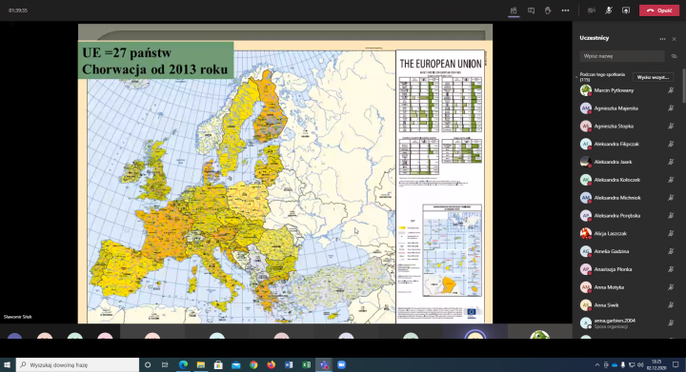Toggle the camera on or off
The image size is (686, 372).
(x=592, y=10)
